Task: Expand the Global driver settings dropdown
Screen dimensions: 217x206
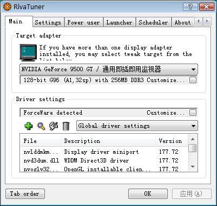Action: pyautogui.click(x=137, y=126)
